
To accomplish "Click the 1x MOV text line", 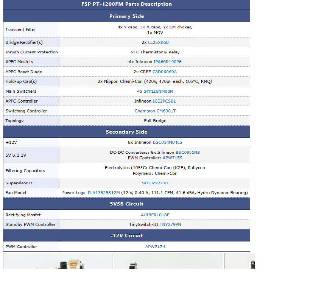I will tap(155, 33).
